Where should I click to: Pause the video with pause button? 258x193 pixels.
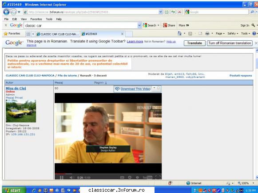(x=62, y=178)
